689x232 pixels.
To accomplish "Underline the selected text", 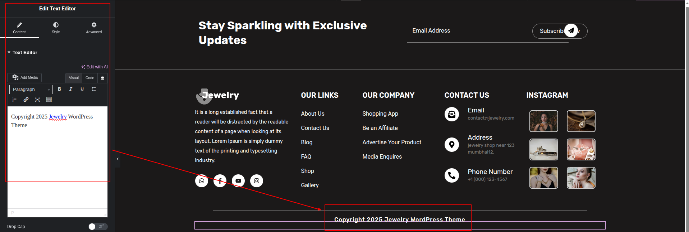I will point(82,89).
